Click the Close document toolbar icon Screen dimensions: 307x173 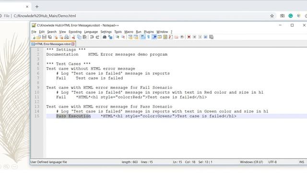click(56, 37)
